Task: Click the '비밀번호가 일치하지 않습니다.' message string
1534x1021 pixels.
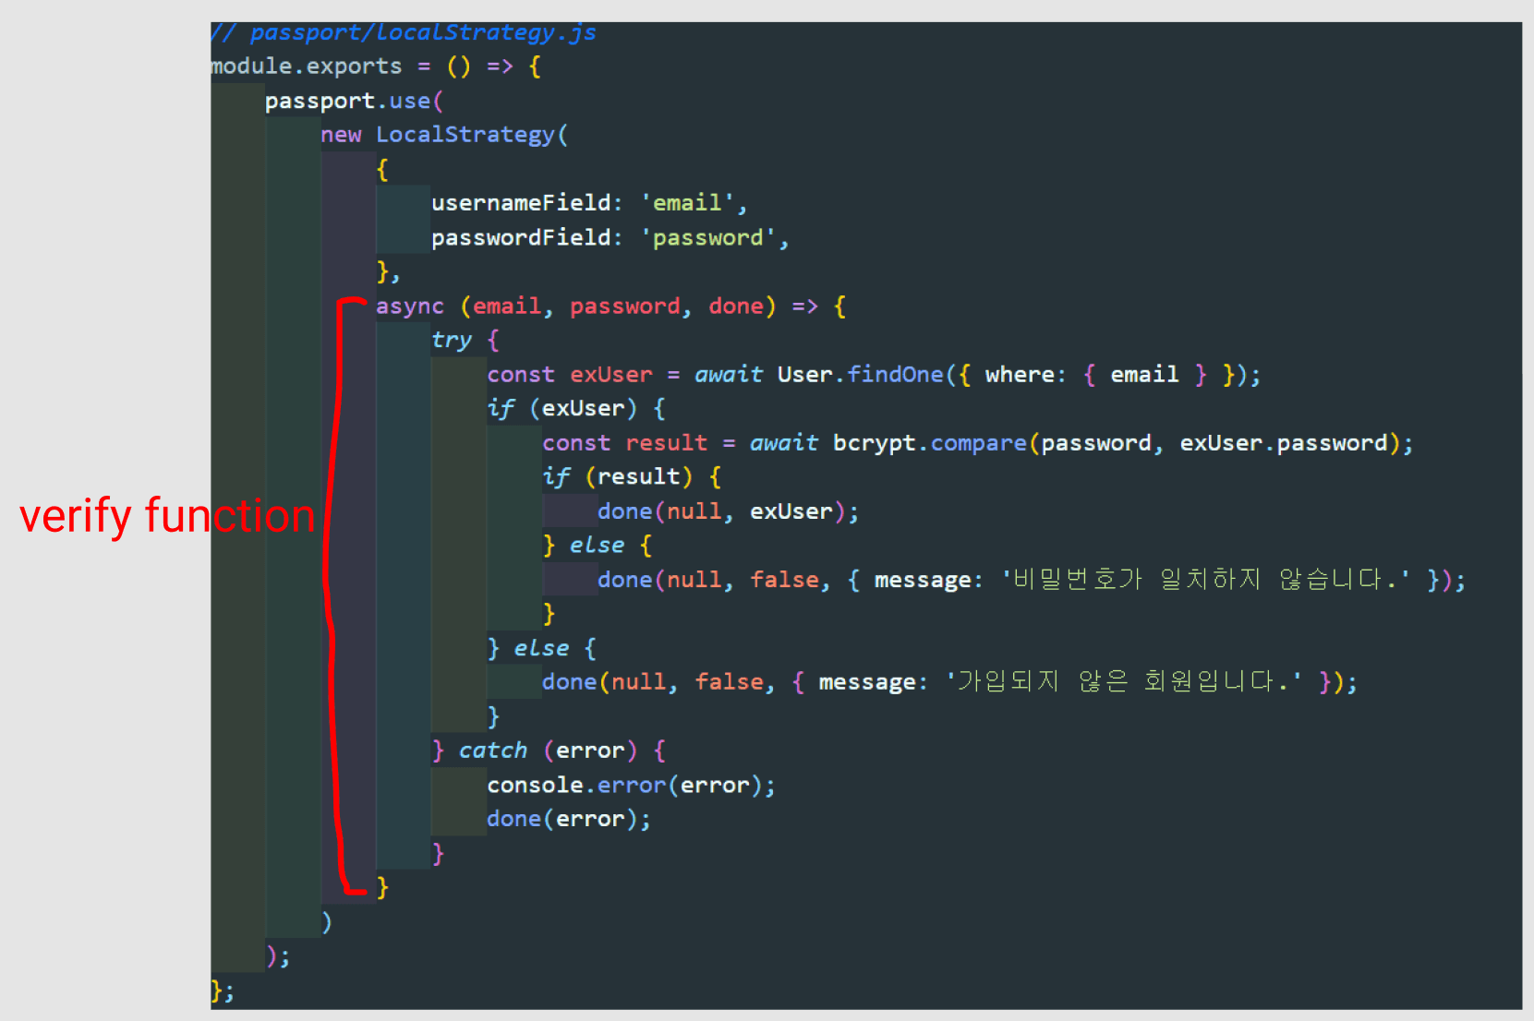Action: coord(1205,580)
